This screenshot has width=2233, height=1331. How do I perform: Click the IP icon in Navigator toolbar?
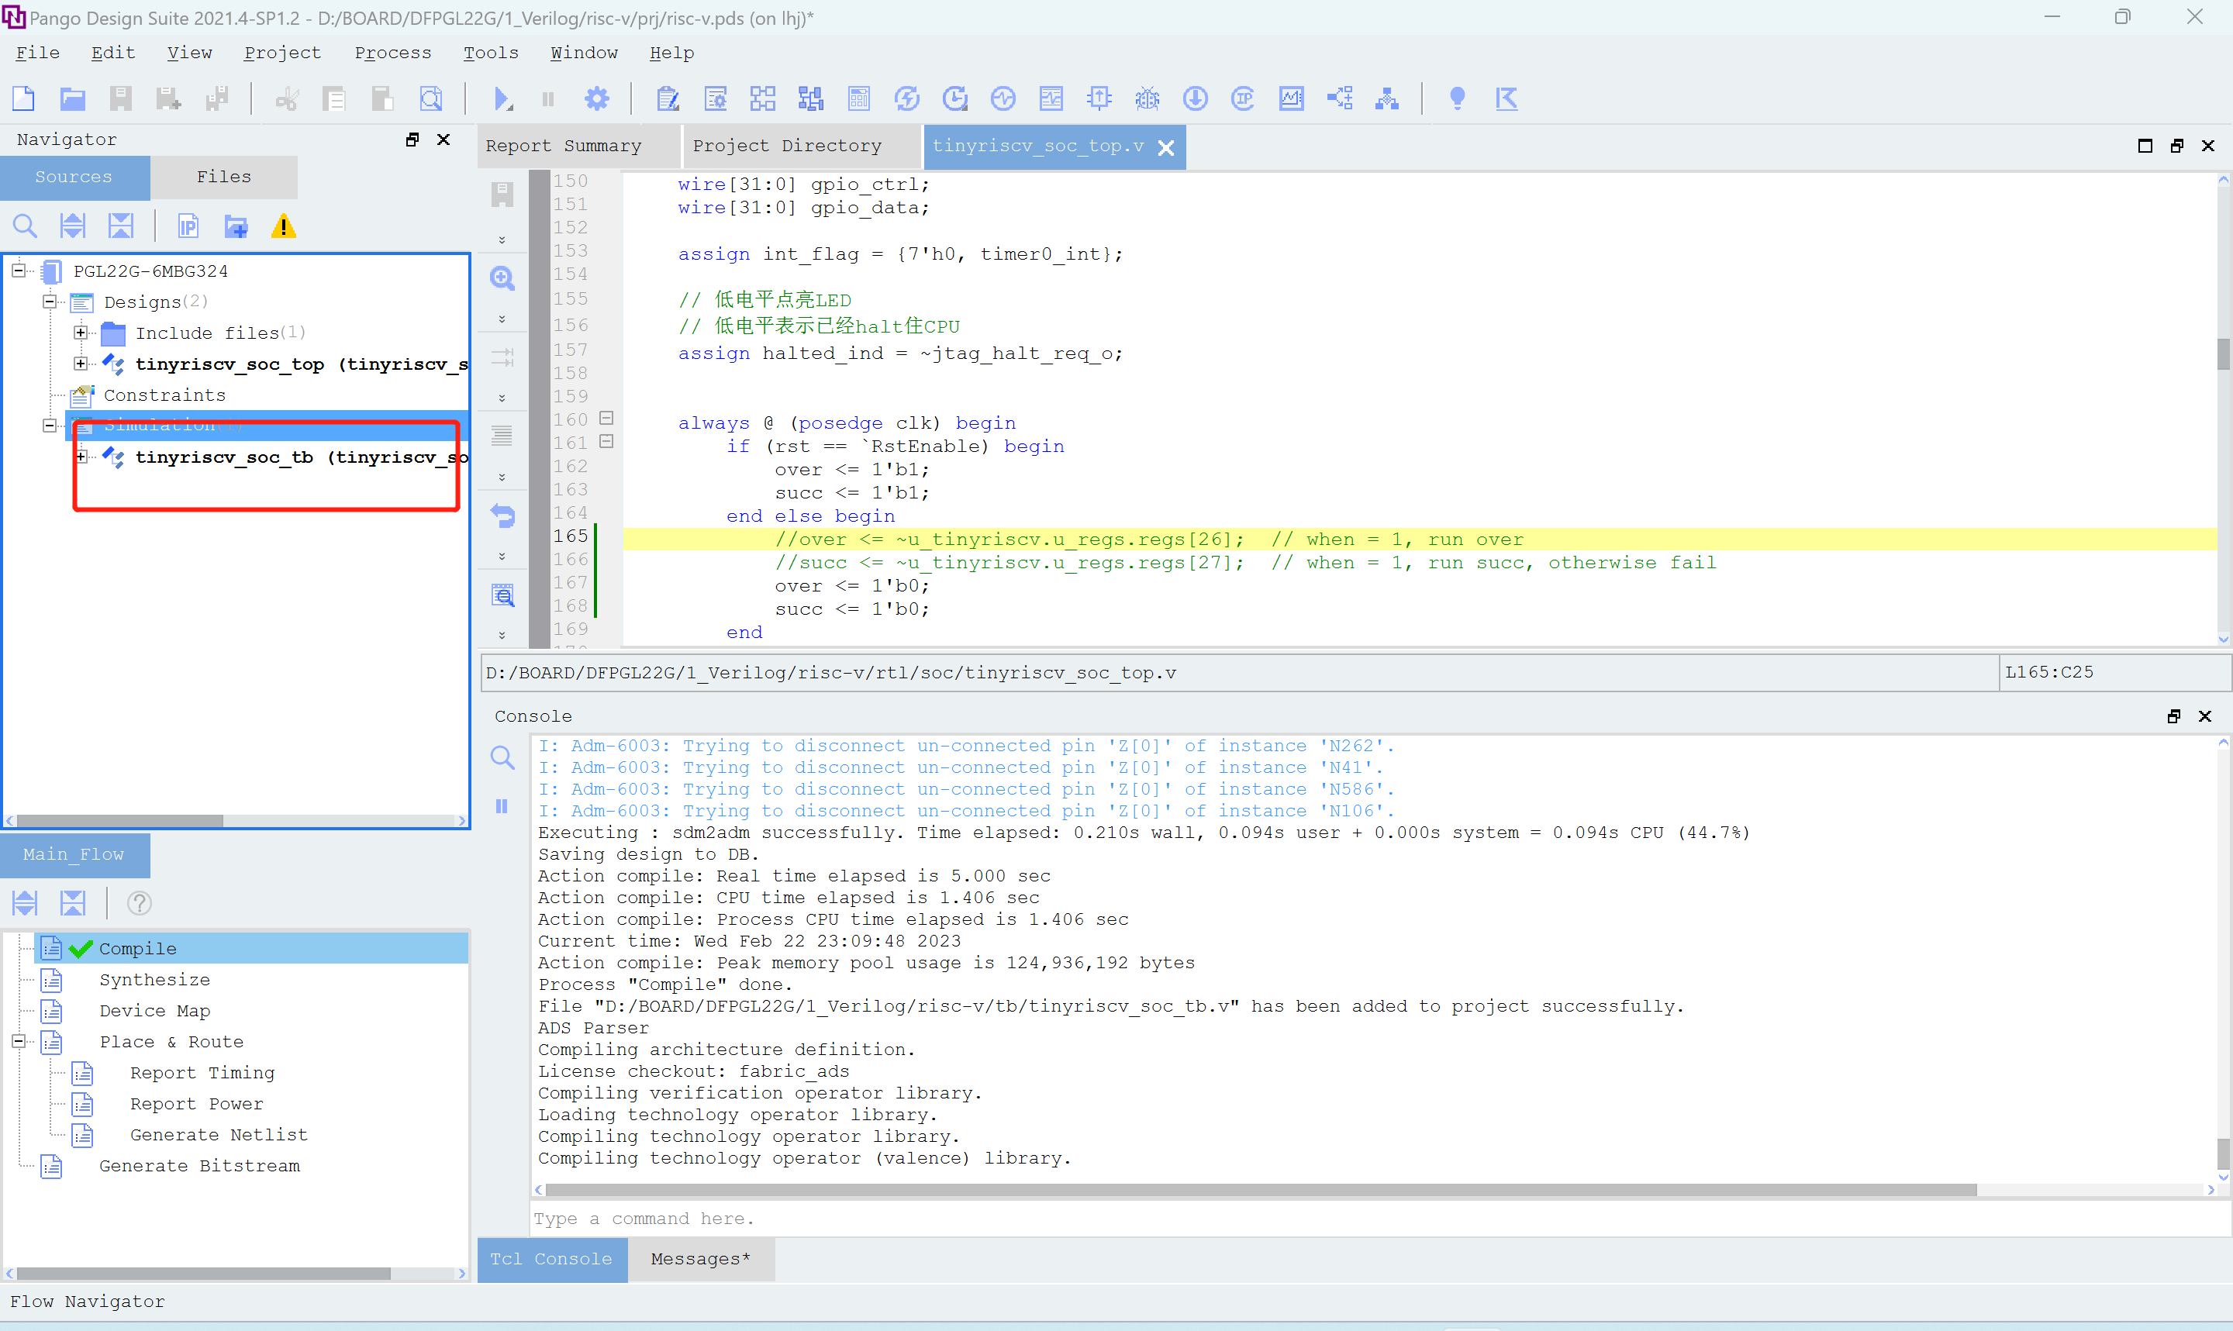pos(188,227)
